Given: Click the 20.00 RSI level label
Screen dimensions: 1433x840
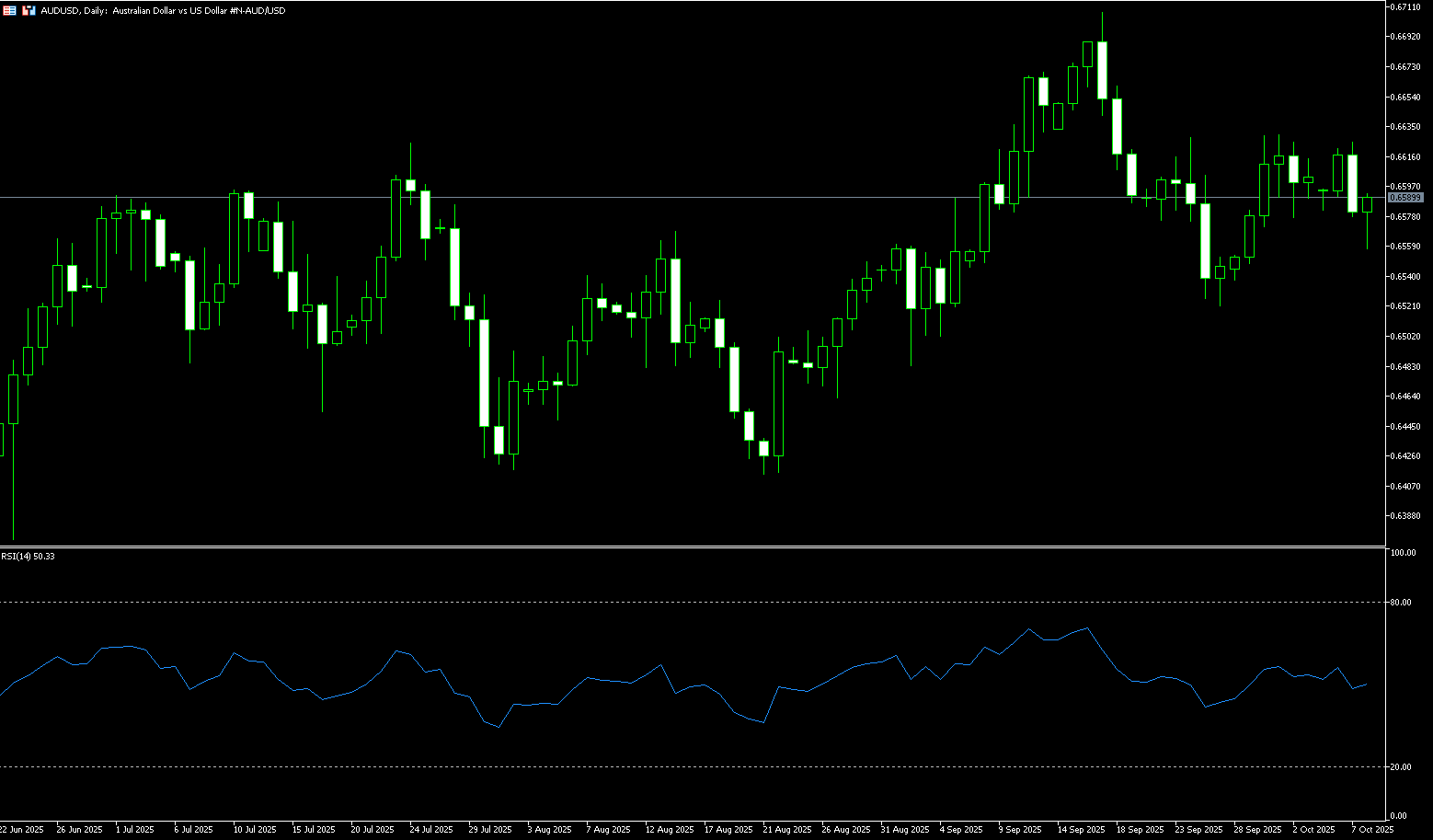Looking at the screenshot, I should [x=1402, y=767].
